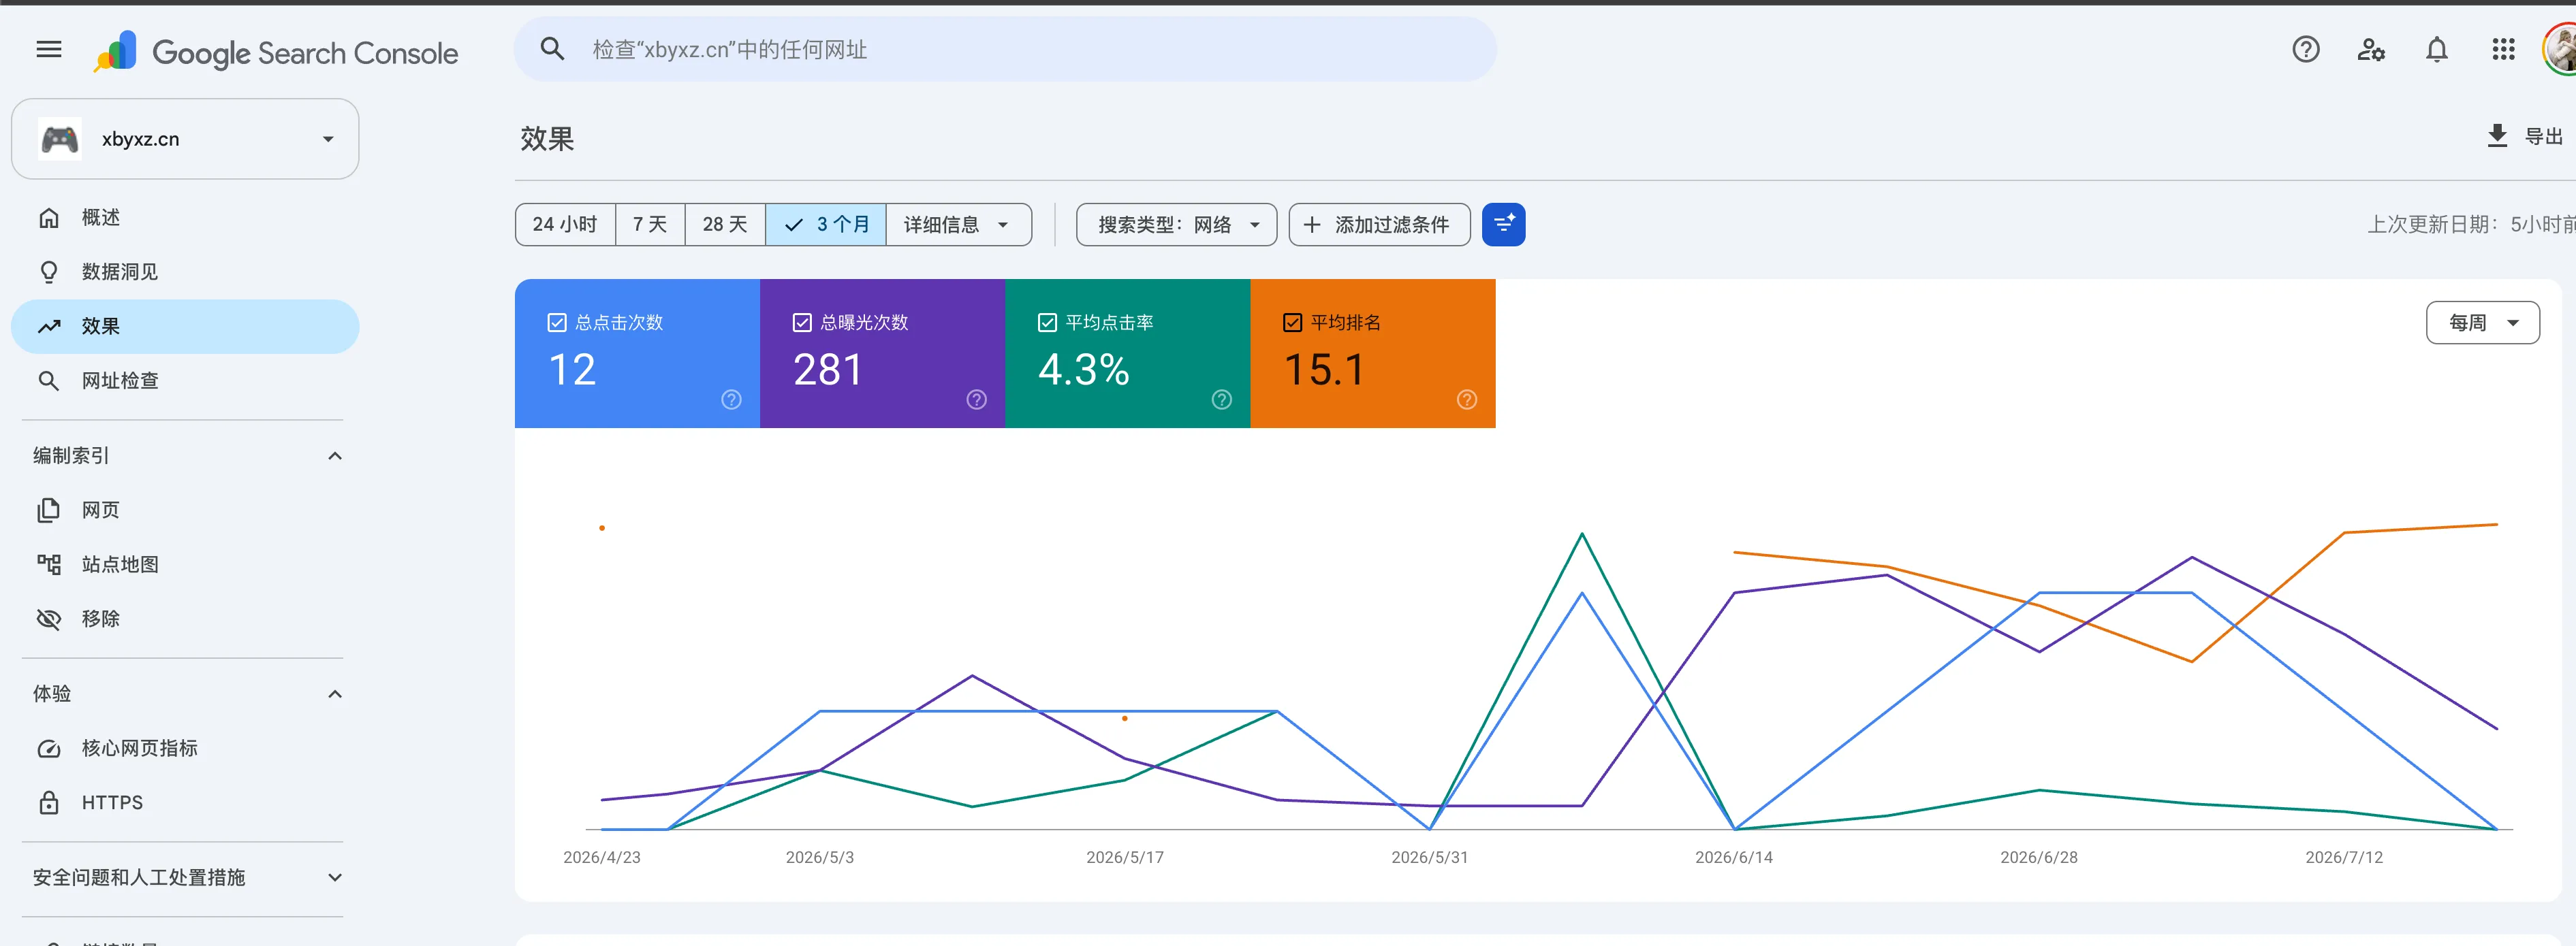Toggle the 总曝光次数 metric checkbox
The image size is (2576, 946).
(802, 323)
